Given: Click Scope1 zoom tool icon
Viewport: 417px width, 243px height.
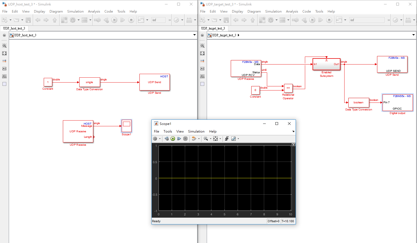Looking at the screenshot, I should point(206,139).
